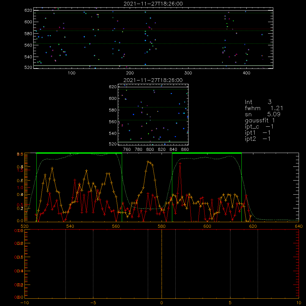Click the white dotted vertical line at -7
Screen dimensions: 306x306
(65, 264)
